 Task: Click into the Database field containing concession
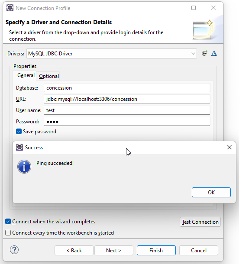pos(127,88)
